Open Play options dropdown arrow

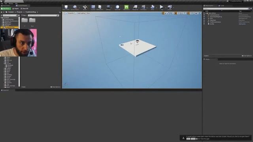[x=165, y=7]
